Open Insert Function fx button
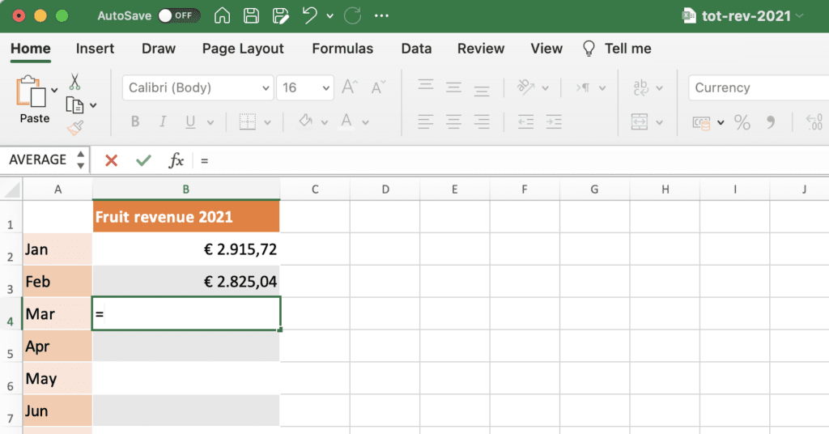The height and width of the screenshot is (434, 829). [x=176, y=160]
